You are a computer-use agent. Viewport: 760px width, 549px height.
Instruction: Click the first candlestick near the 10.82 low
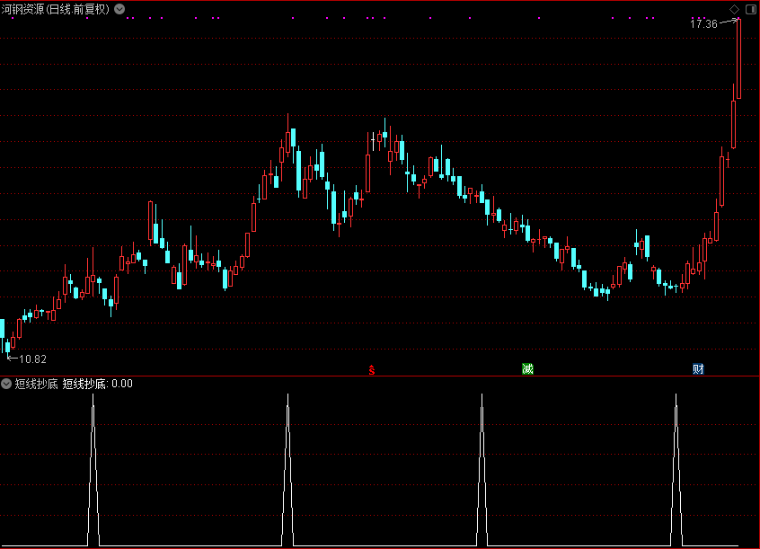click(x=7, y=346)
